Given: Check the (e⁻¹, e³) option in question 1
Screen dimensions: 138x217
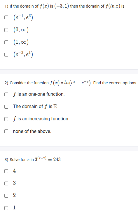Looking at the screenshot, I should click(6, 18).
